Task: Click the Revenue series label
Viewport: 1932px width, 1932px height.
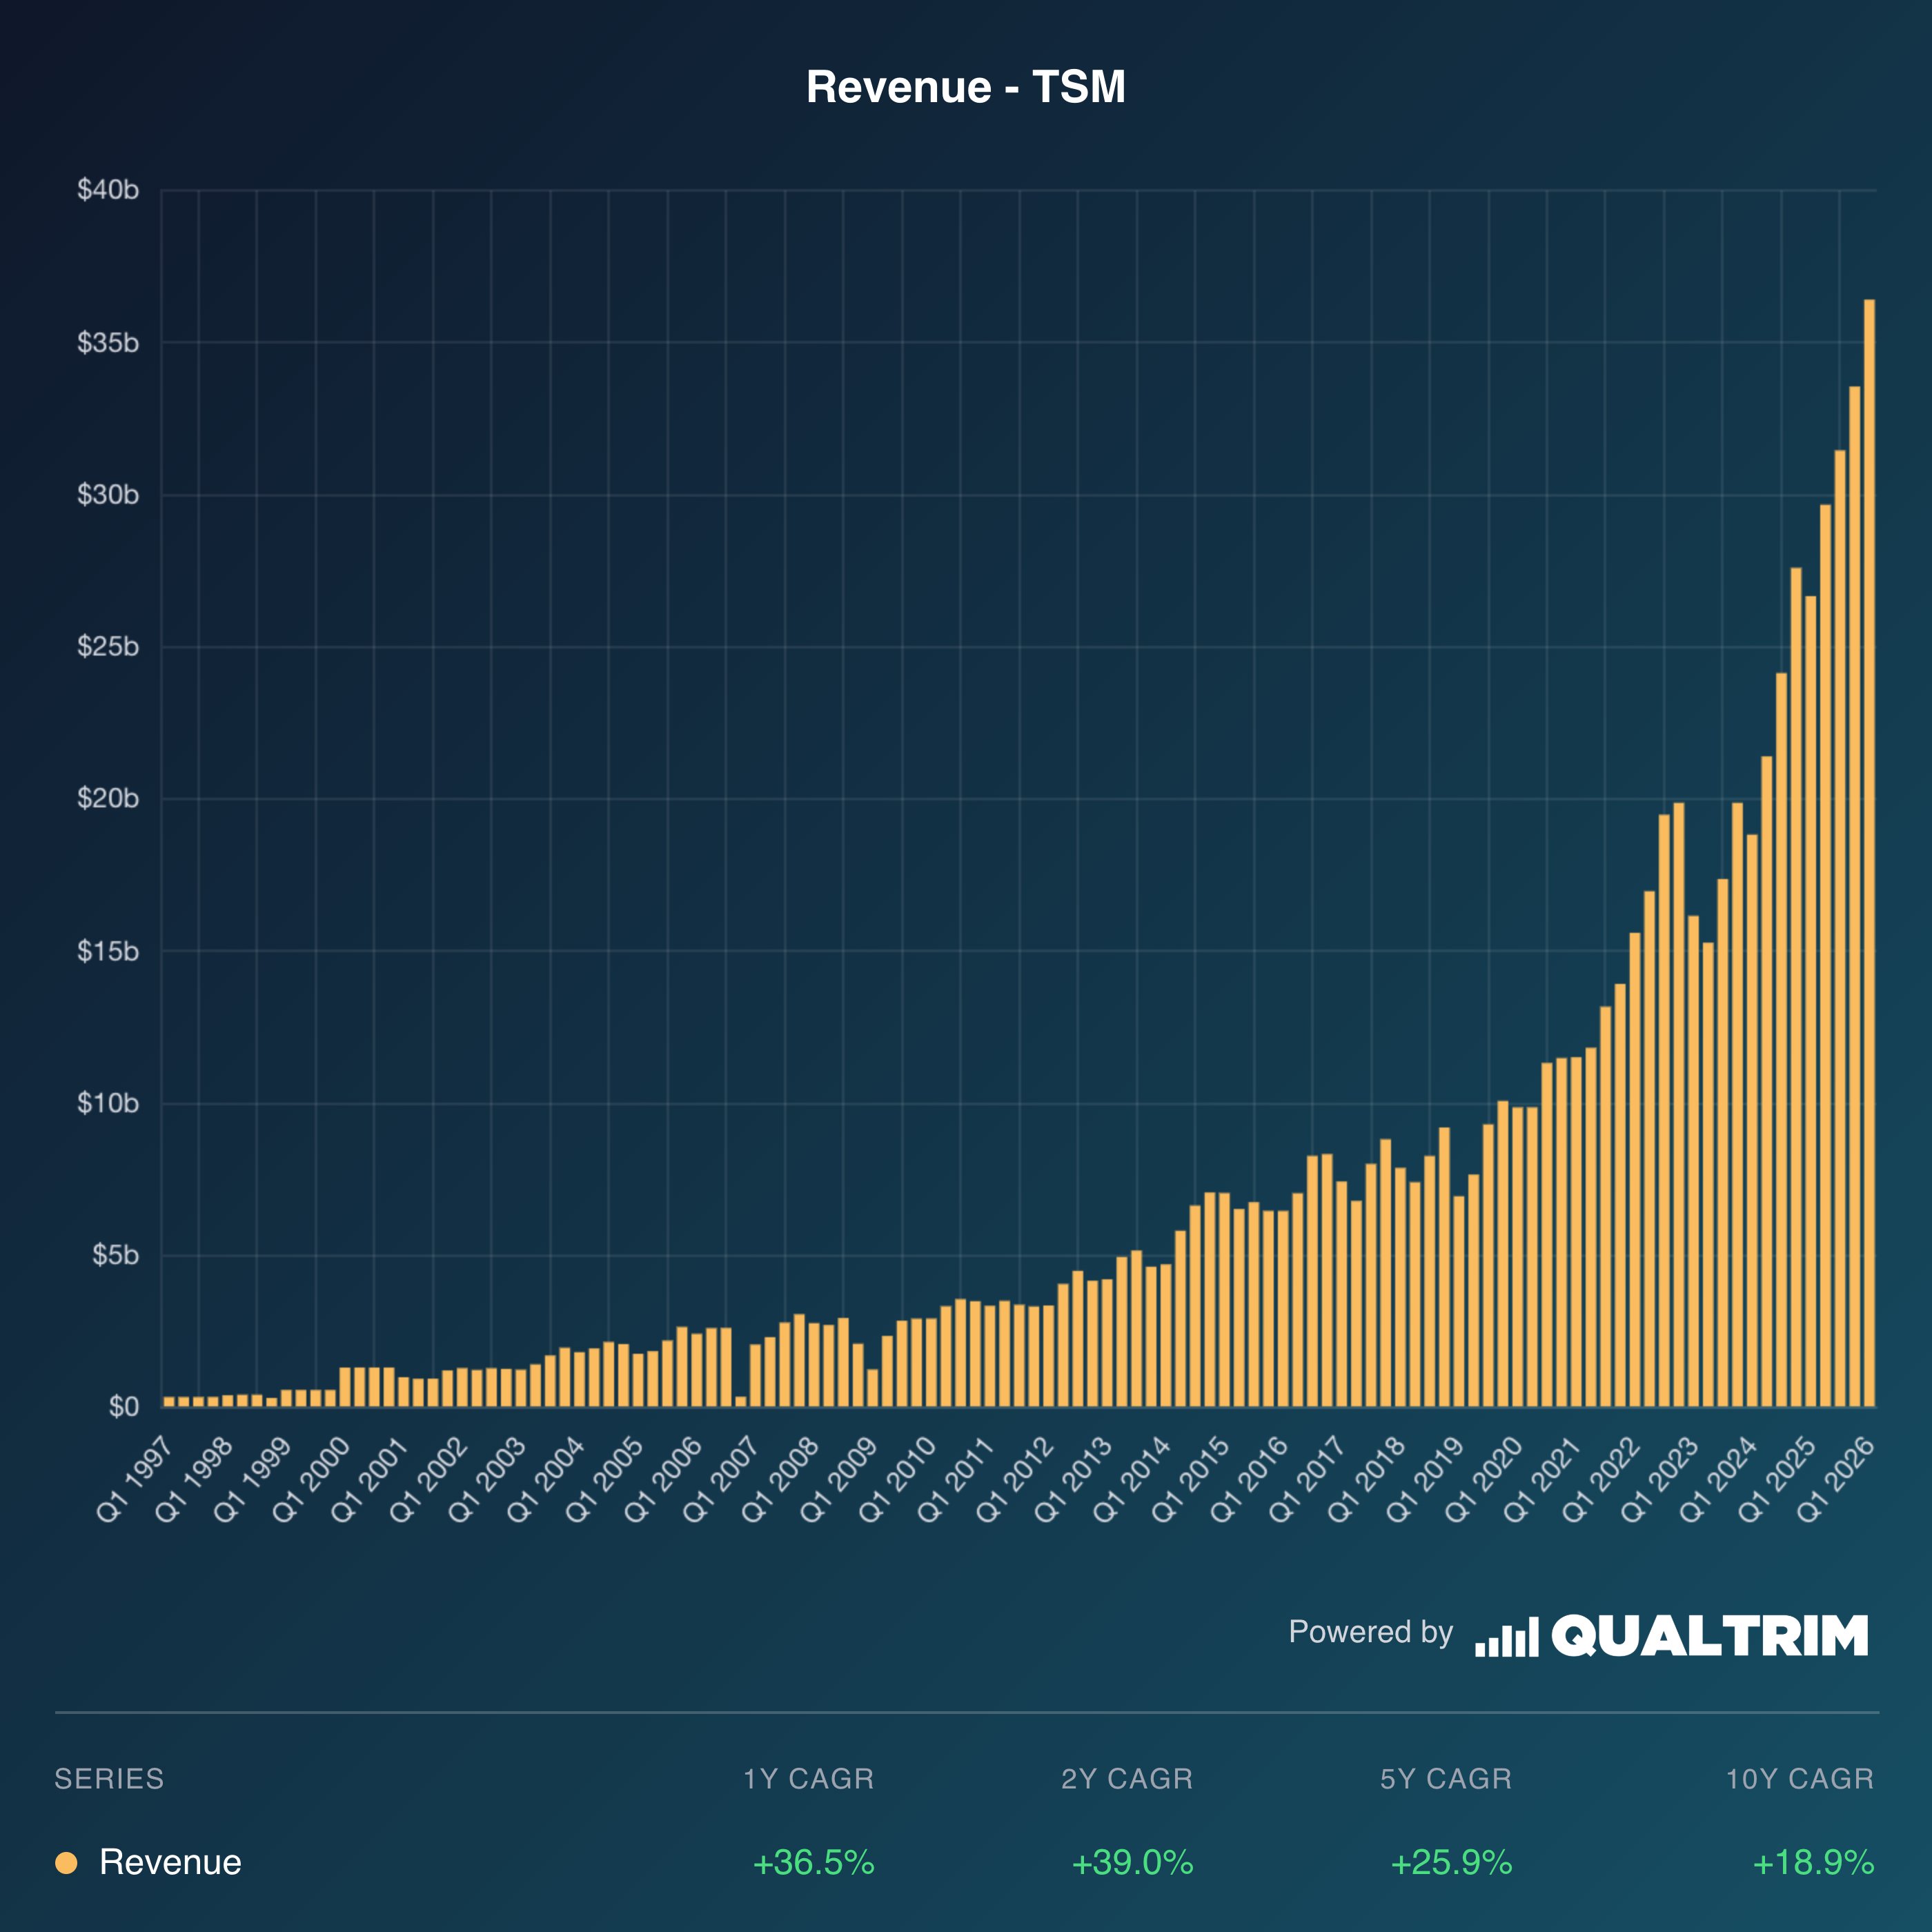Action: coord(170,1863)
